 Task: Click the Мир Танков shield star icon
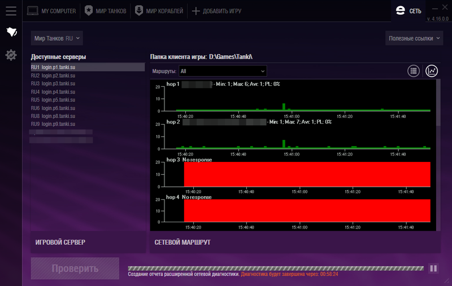tap(89, 11)
